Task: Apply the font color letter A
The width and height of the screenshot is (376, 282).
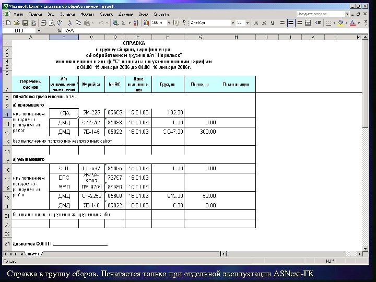Action: [352, 23]
